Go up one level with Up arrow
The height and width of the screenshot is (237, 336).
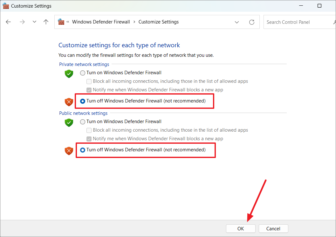(x=46, y=22)
